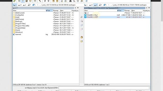Select the reserved reg file row

point(46,34)
